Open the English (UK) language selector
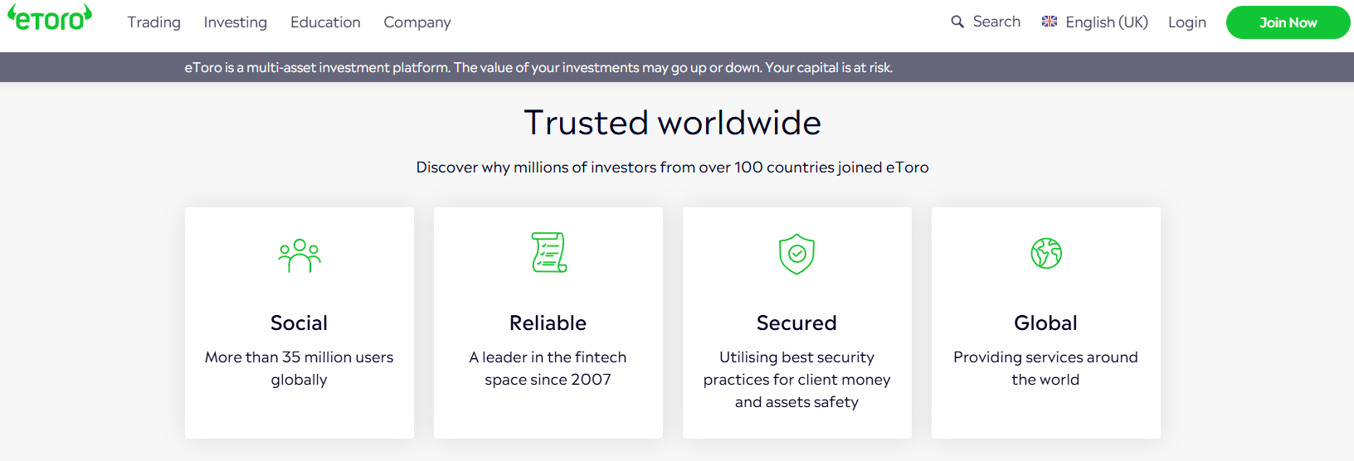The image size is (1354, 461). point(1095,22)
